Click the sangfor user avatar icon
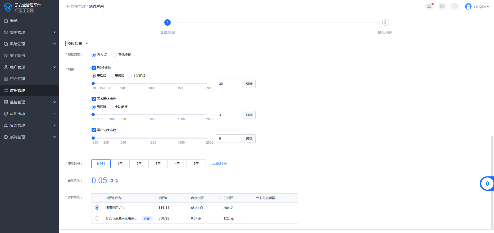494x233 pixels. [x=468, y=6]
